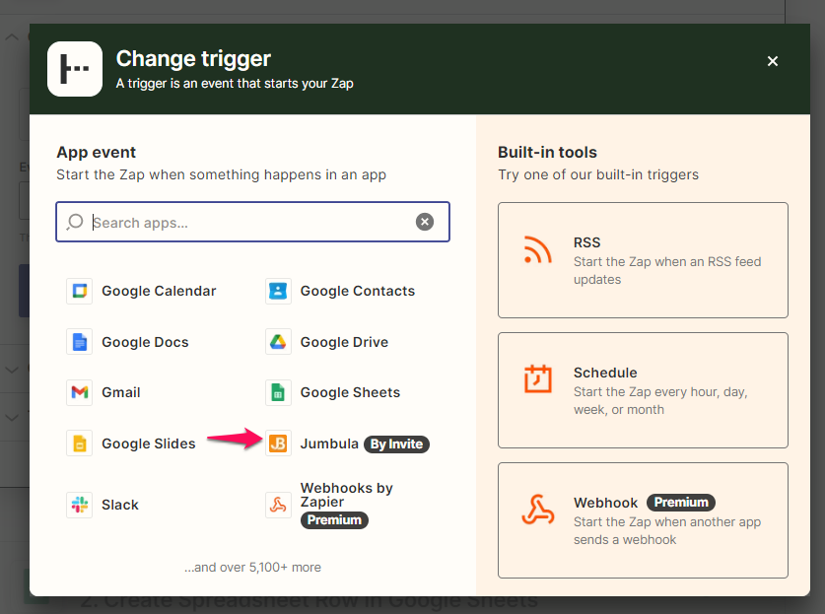The image size is (825, 614).
Task: Click the By Invite badge
Action: point(396,444)
